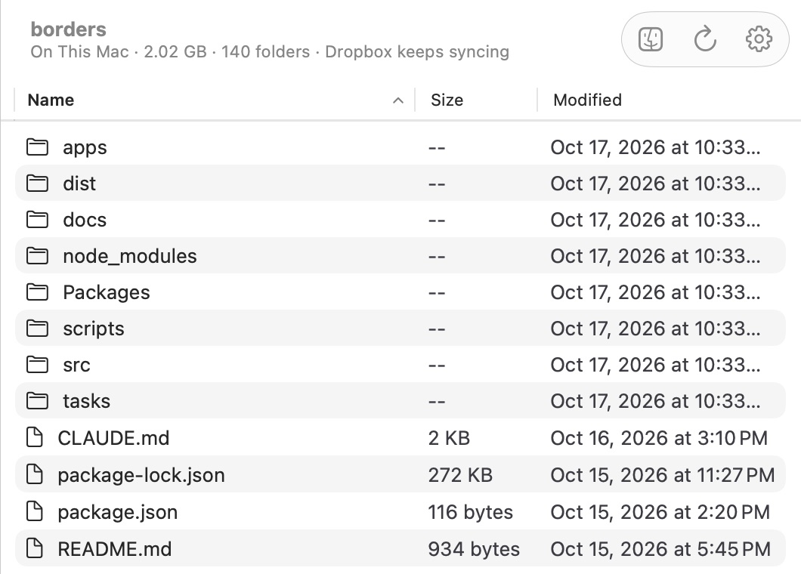This screenshot has width=801, height=574.
Task: Click the dist folder icon
Action: tap(37, 184)
